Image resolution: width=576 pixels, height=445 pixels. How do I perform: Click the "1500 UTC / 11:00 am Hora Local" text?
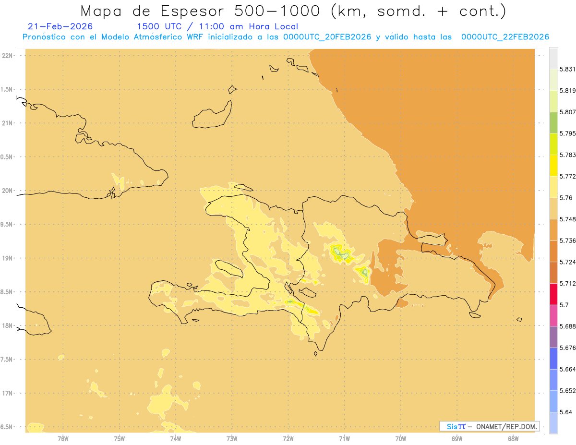(x=217, y=26)
